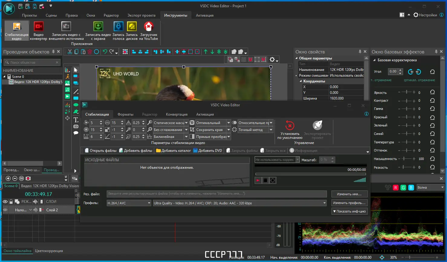Click the Добавить файлы button
This screenshot has width=447, height=262.
(x=135, y=151)
